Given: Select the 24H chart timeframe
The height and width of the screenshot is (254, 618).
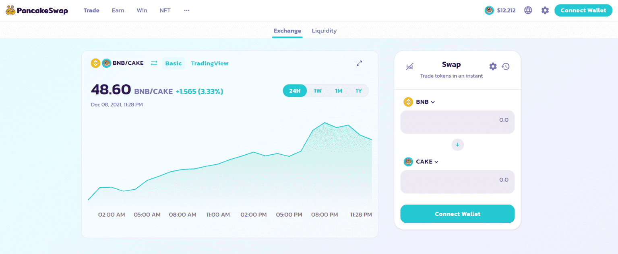Looking at the screenshot, I should 295,91.
